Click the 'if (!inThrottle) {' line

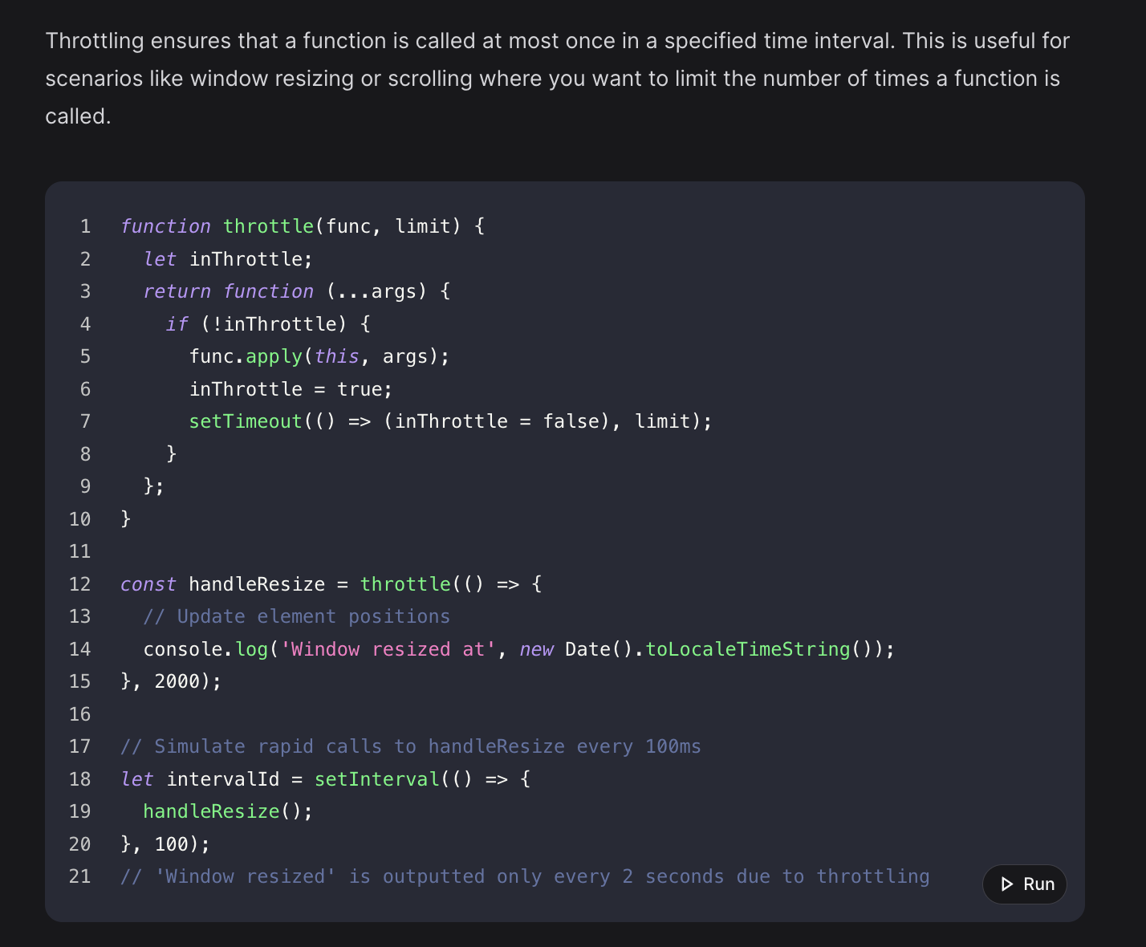[x=268, y=324]
